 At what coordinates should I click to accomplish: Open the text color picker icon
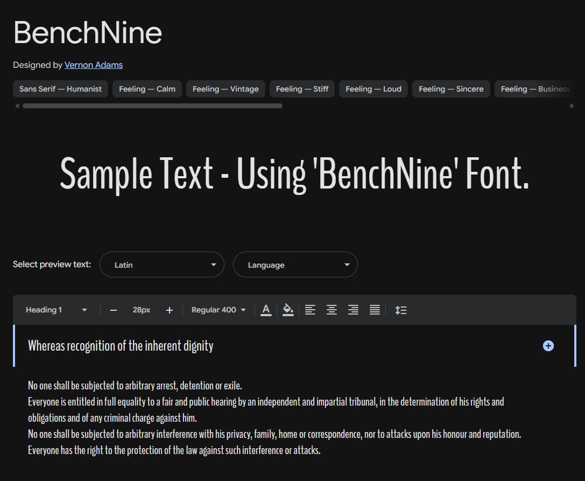pos(266,310)
